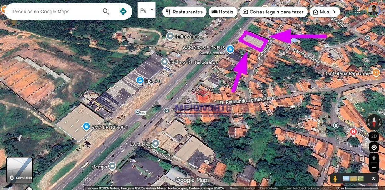Center map on my location

(374, 147)
